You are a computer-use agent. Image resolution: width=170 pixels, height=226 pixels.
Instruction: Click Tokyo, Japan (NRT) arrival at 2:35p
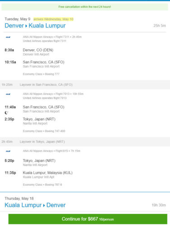coord(39,119)
